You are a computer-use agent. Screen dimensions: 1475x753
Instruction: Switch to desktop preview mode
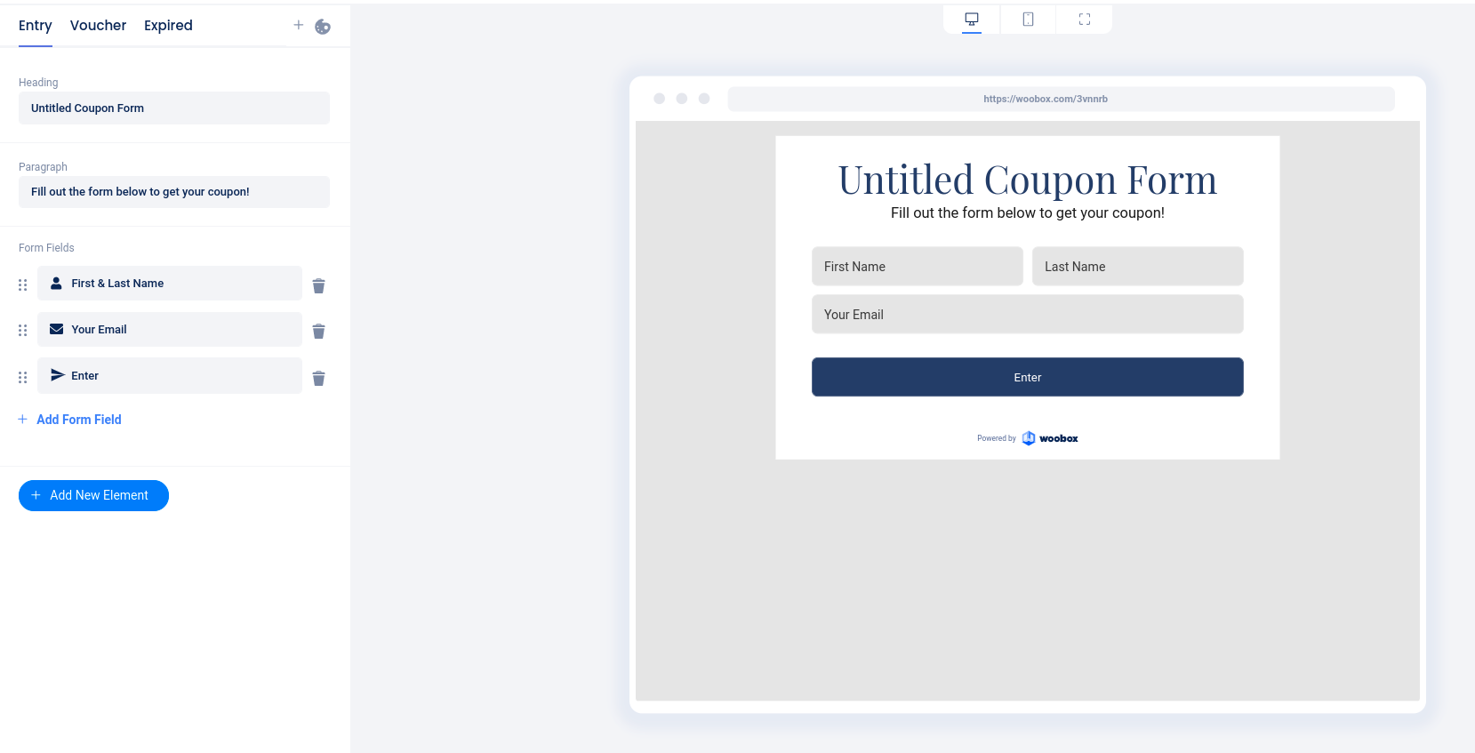972,19
